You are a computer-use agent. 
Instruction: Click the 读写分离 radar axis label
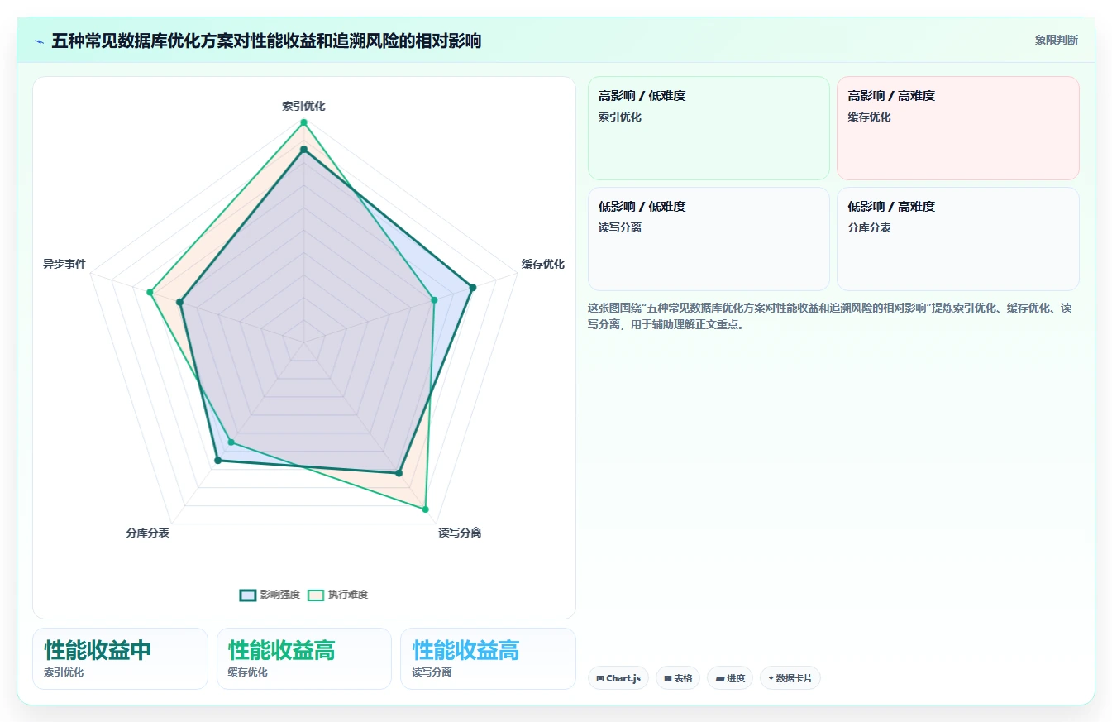[460, 533]
